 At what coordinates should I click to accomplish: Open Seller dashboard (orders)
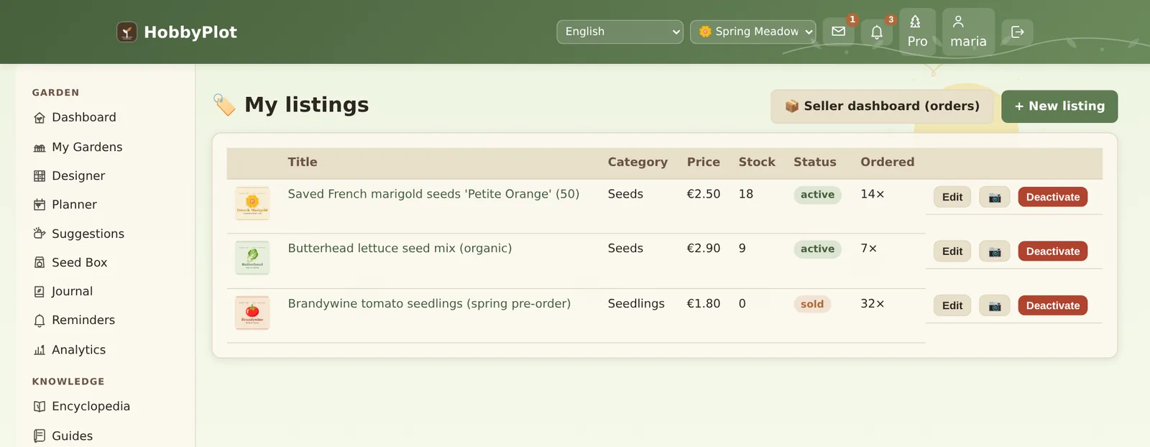(882, 106)
